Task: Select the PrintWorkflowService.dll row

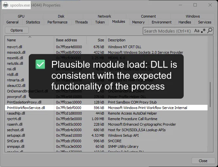Action: point(106,108)
